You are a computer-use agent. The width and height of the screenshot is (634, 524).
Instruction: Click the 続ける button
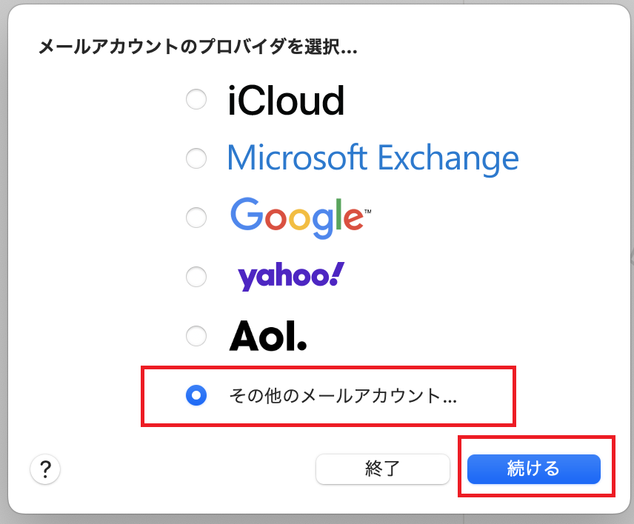(534, 468)
